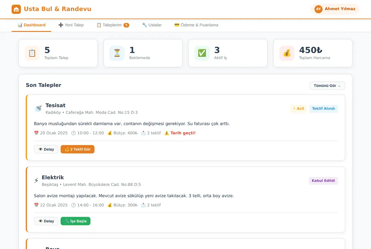The height and width of the screenshot is (249, 371).
Task: Click the Usta Bul & Randevu title
Action: (x=58, y=9)
